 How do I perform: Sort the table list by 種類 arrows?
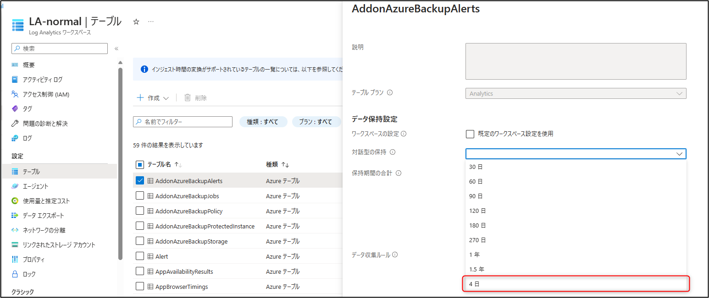285,164
